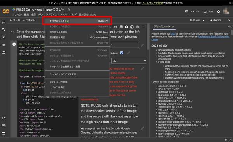This screenshot has width=233, height=142.
Task: Copy link to cell with link icon
Action: point(115,27)
